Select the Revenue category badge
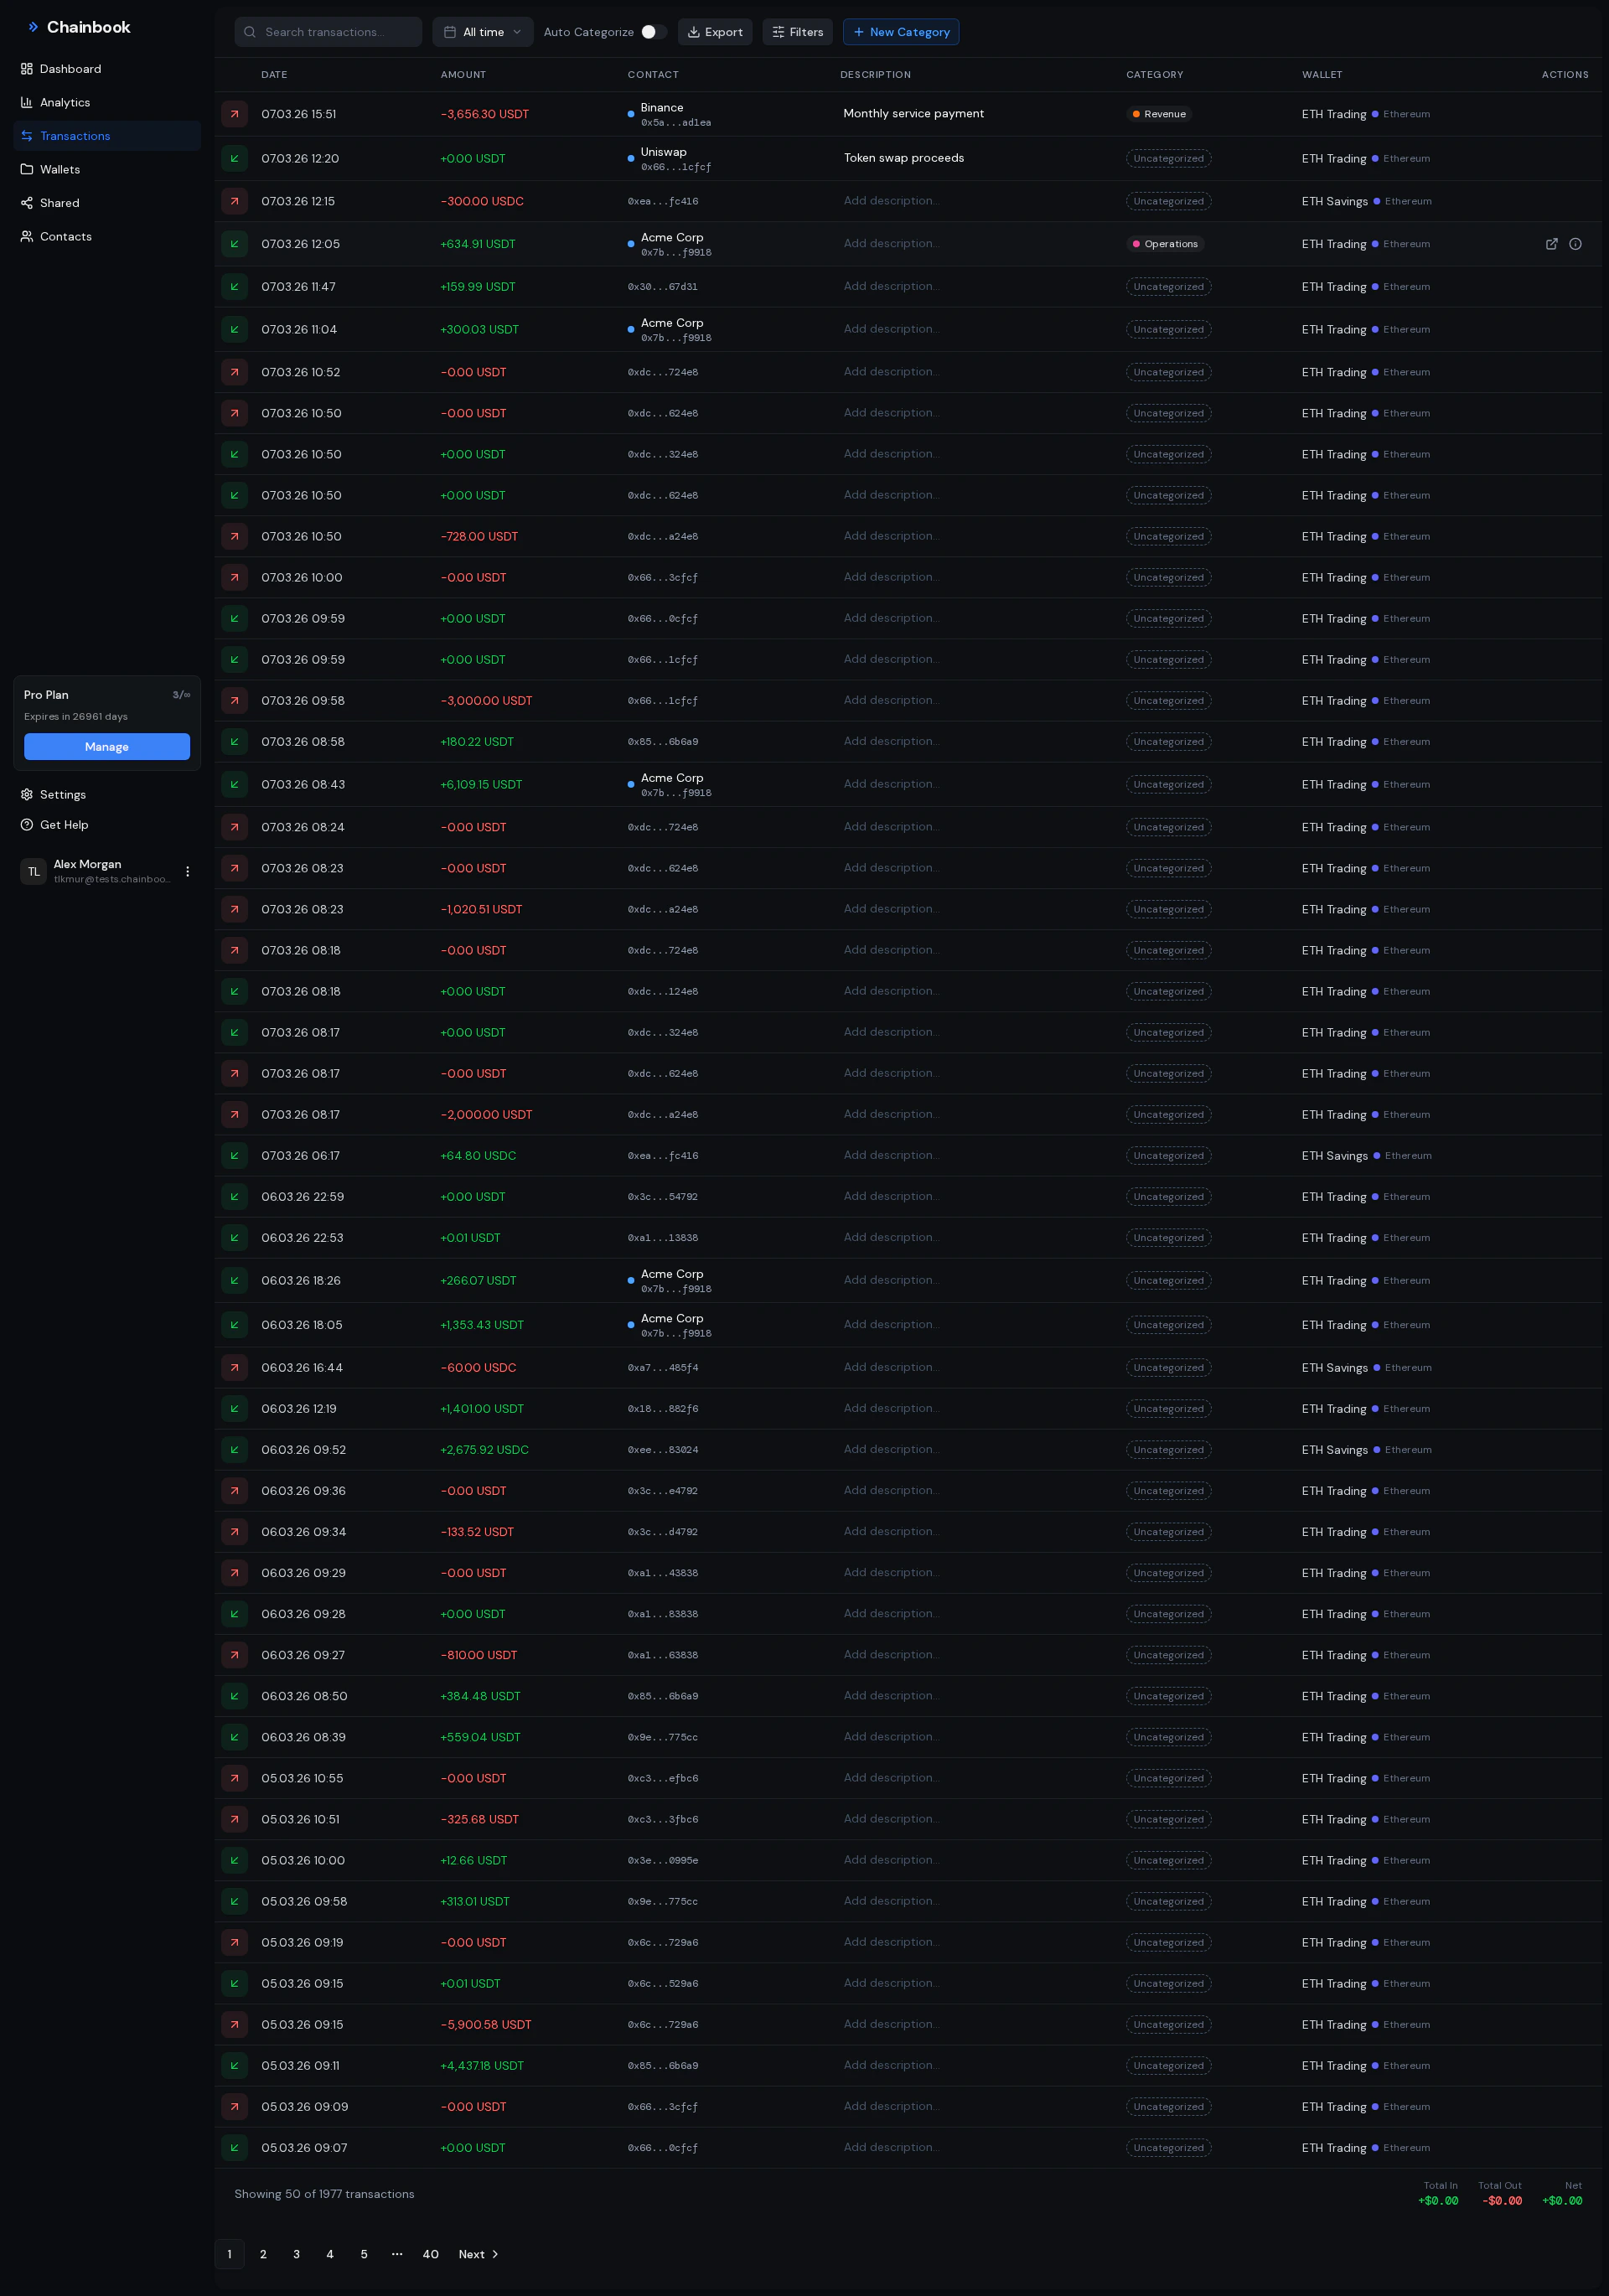Screen dimensions: 1609x2296 pyautogui.click(x=1159, y=113)
